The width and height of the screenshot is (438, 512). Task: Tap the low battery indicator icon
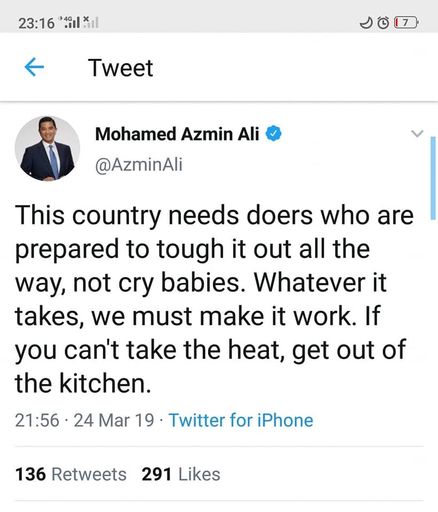[x=406, y=23]
